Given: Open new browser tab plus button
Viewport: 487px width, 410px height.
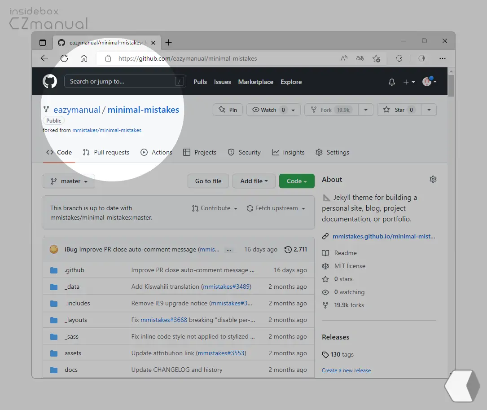Looking at the screenshot, I should click(168, 43).
